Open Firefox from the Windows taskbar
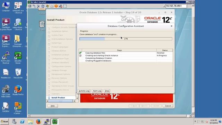Image resolution: width=222 pixels, height=125 pixels. (39, 122)
